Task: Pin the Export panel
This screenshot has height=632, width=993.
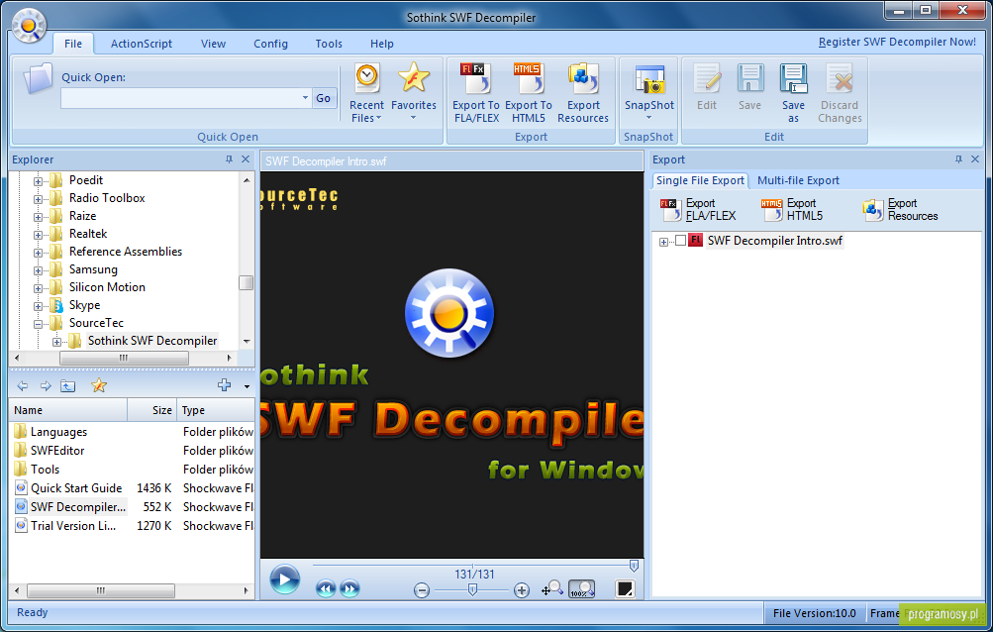Action: 958,159
